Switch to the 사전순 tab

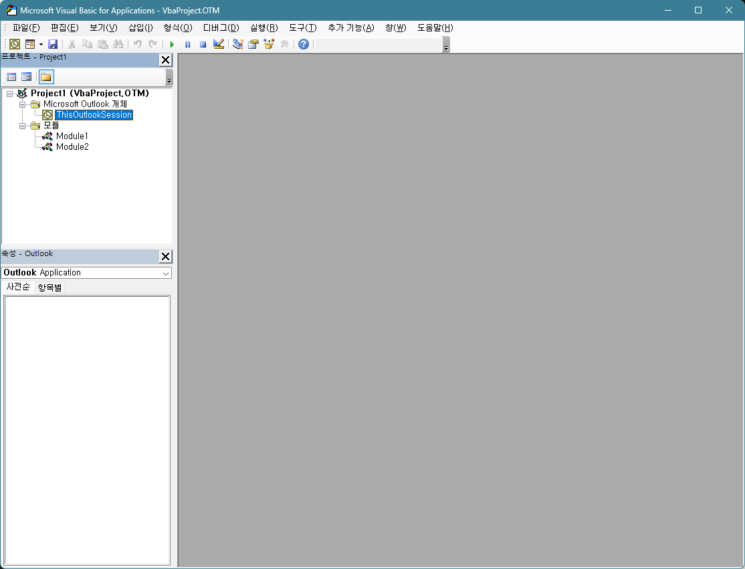pyautogui.click(x=18, y=287)
